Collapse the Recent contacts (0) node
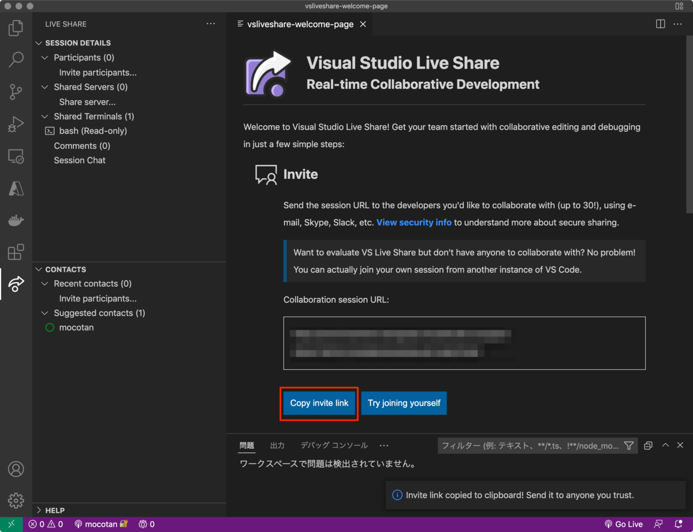The height and width of the screenshot is (532, 693). pos(45,284)
